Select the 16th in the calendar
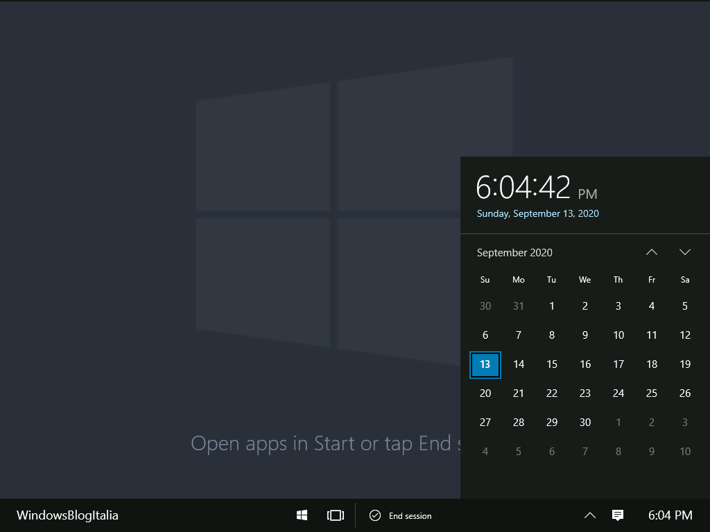Viewport: 710px width, 532px height. (x=585, y=364)
